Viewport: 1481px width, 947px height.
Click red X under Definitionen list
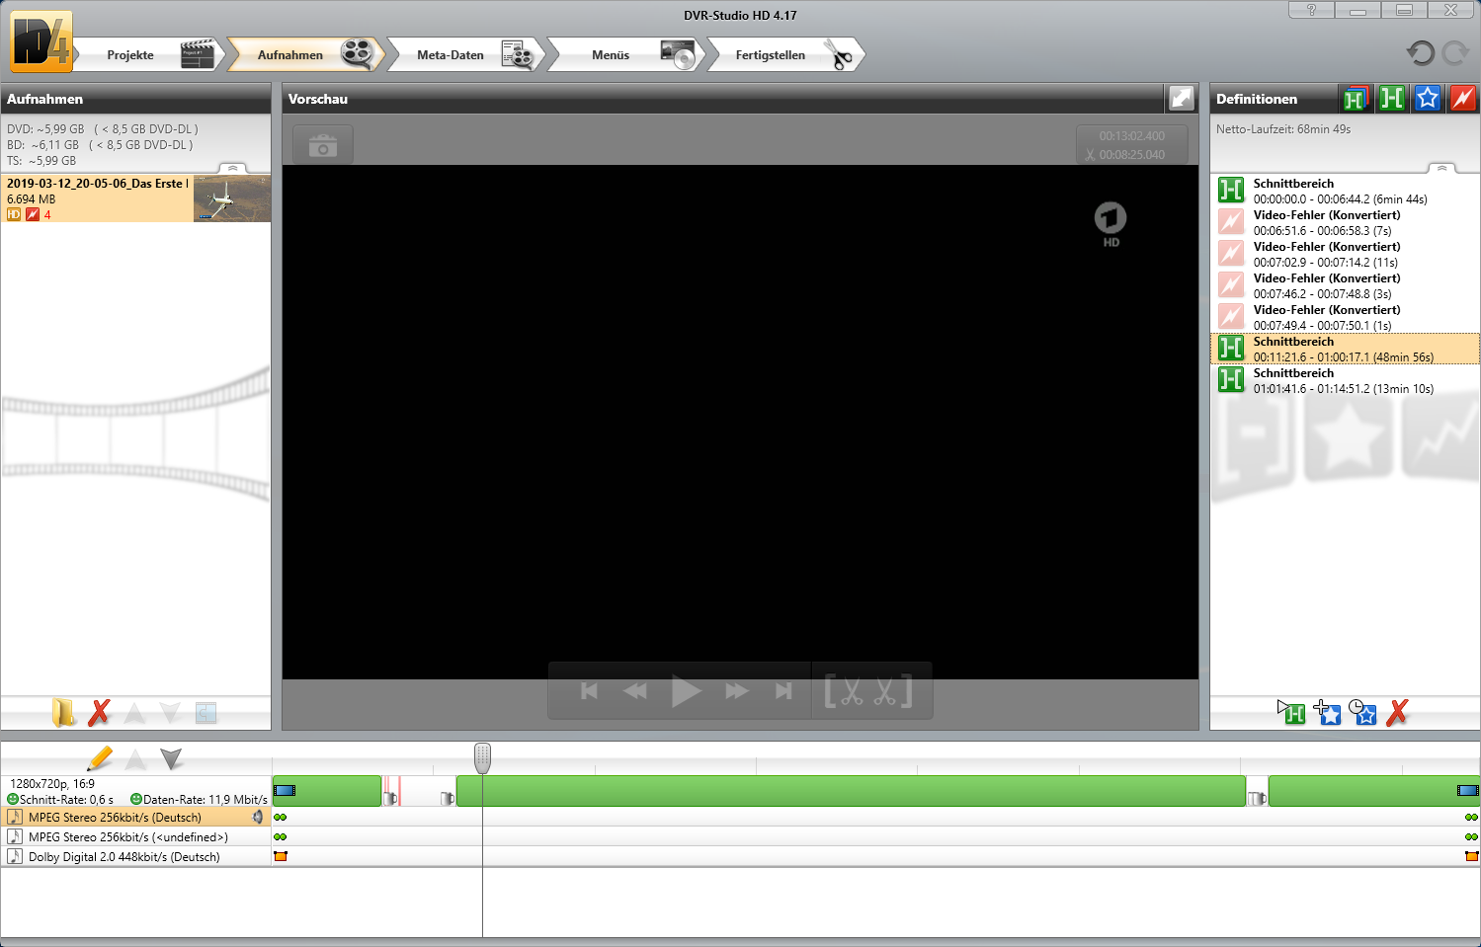pos(1397,712)
